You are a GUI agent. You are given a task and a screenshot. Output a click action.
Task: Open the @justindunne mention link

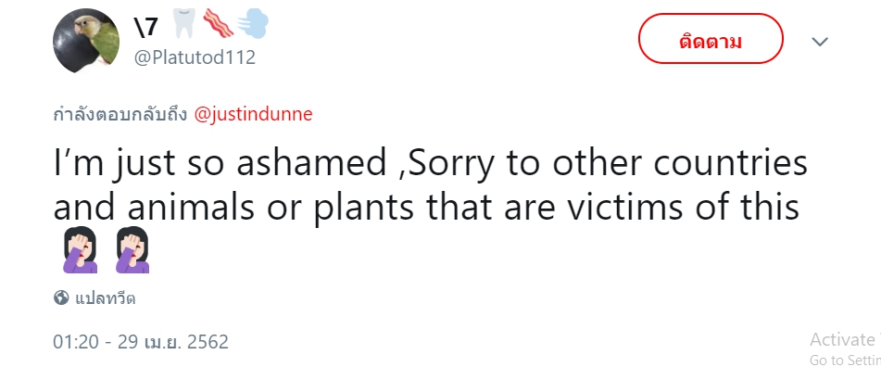(253, 114)
